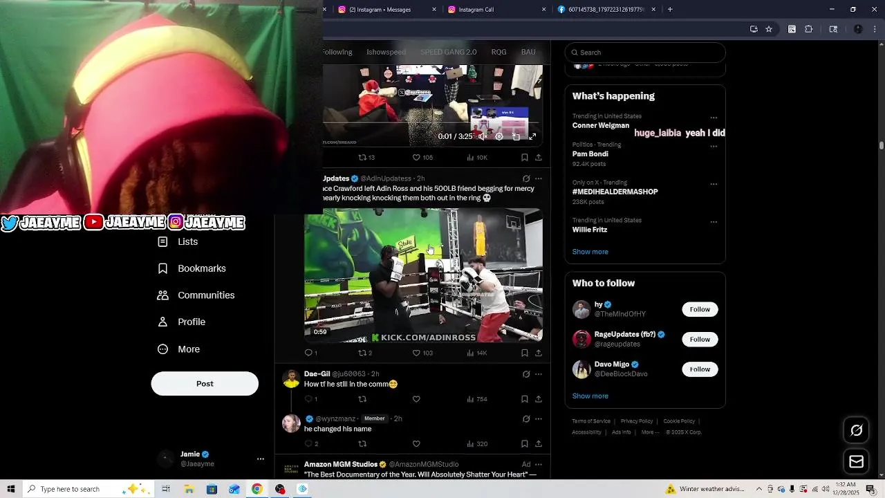
Task: Open File Explorer from taskbar
Action: tap(189, 489)
